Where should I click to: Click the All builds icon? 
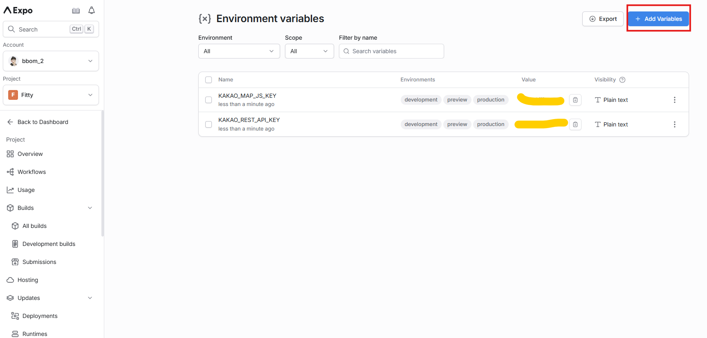tap(15, 226)
